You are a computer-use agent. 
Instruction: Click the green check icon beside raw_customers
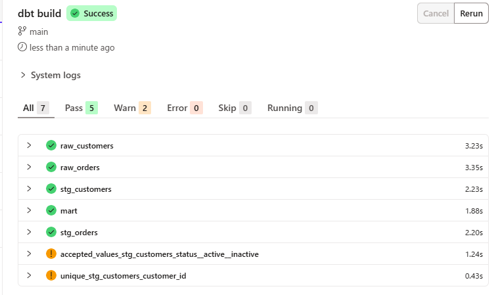point(51,145)
